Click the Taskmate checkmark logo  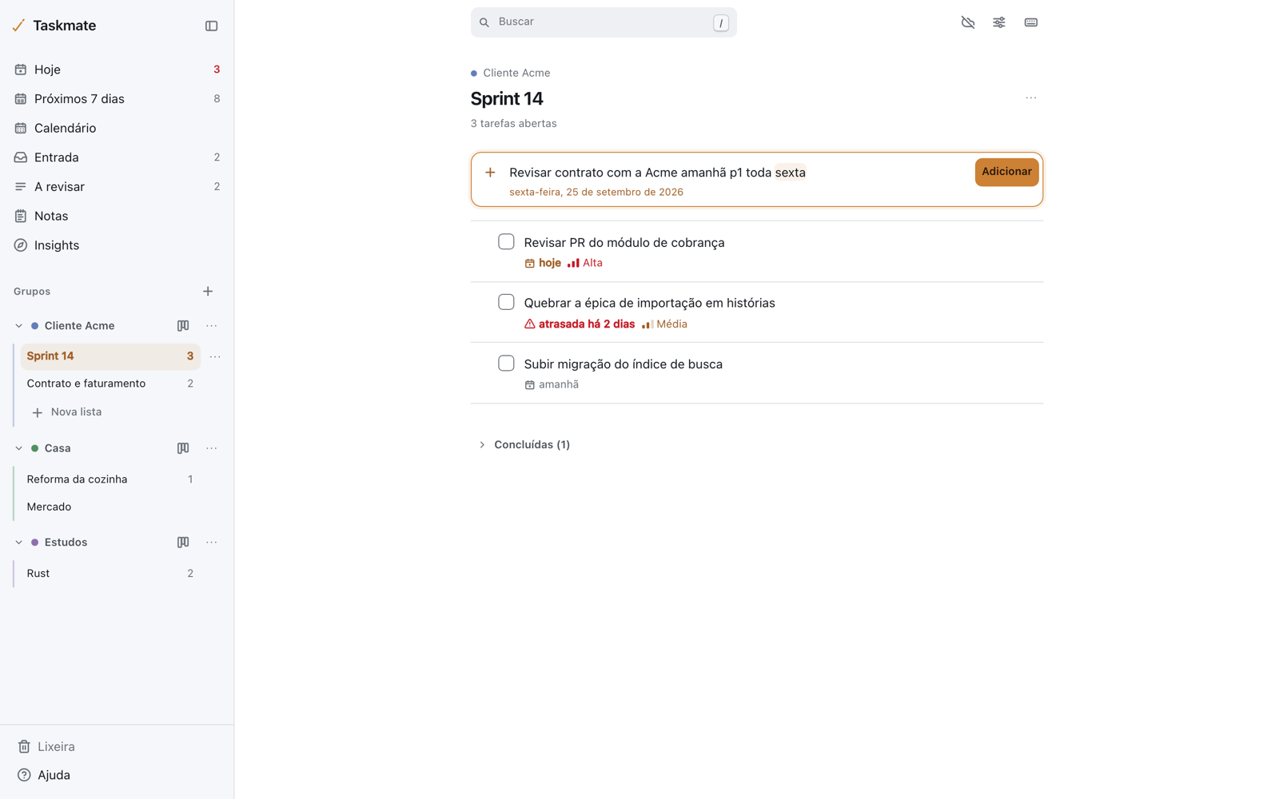point(18,26)
